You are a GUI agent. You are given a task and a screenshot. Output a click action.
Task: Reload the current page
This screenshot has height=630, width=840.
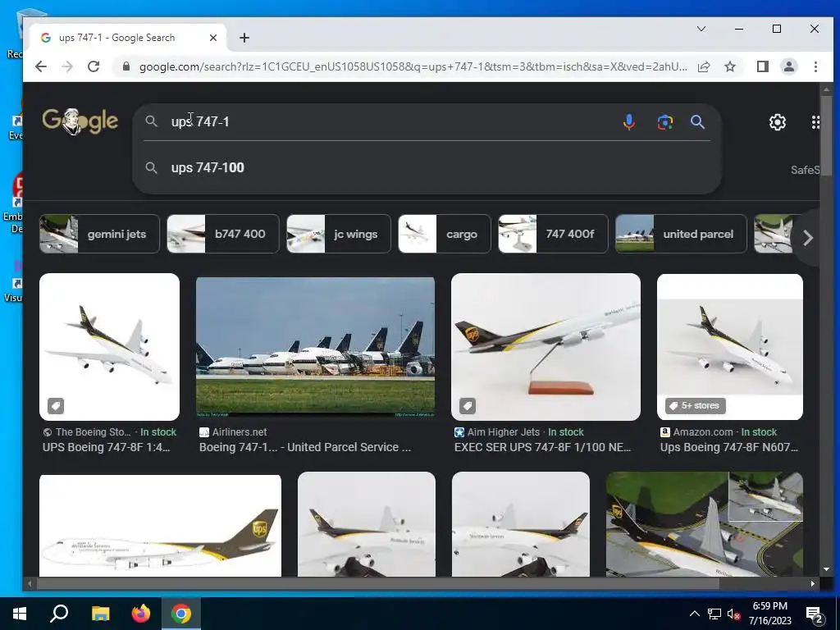point(94,66)
